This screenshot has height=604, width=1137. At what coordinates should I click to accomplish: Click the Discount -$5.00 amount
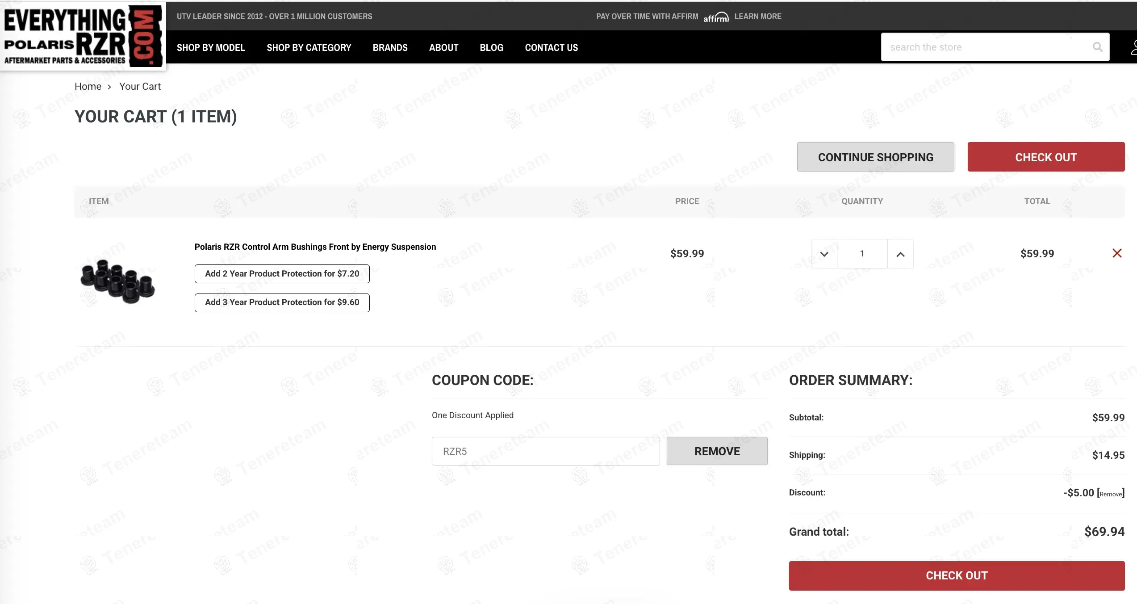tap(1078, 493)
